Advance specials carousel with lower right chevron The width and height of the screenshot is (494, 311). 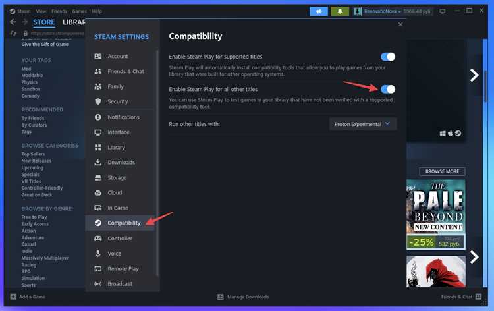(x=474, y=257)
